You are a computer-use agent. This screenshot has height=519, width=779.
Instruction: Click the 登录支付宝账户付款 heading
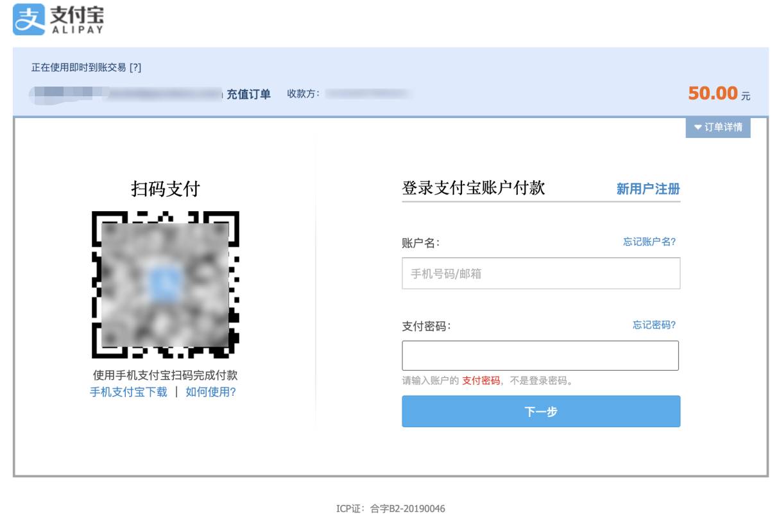click(474, 188)
